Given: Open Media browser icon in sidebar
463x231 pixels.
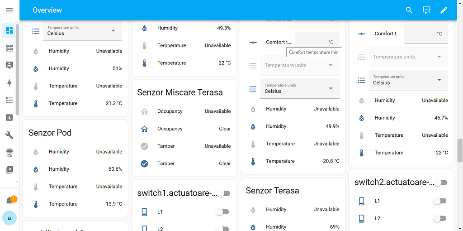Looking at the screenshot, I should point(9,170).
